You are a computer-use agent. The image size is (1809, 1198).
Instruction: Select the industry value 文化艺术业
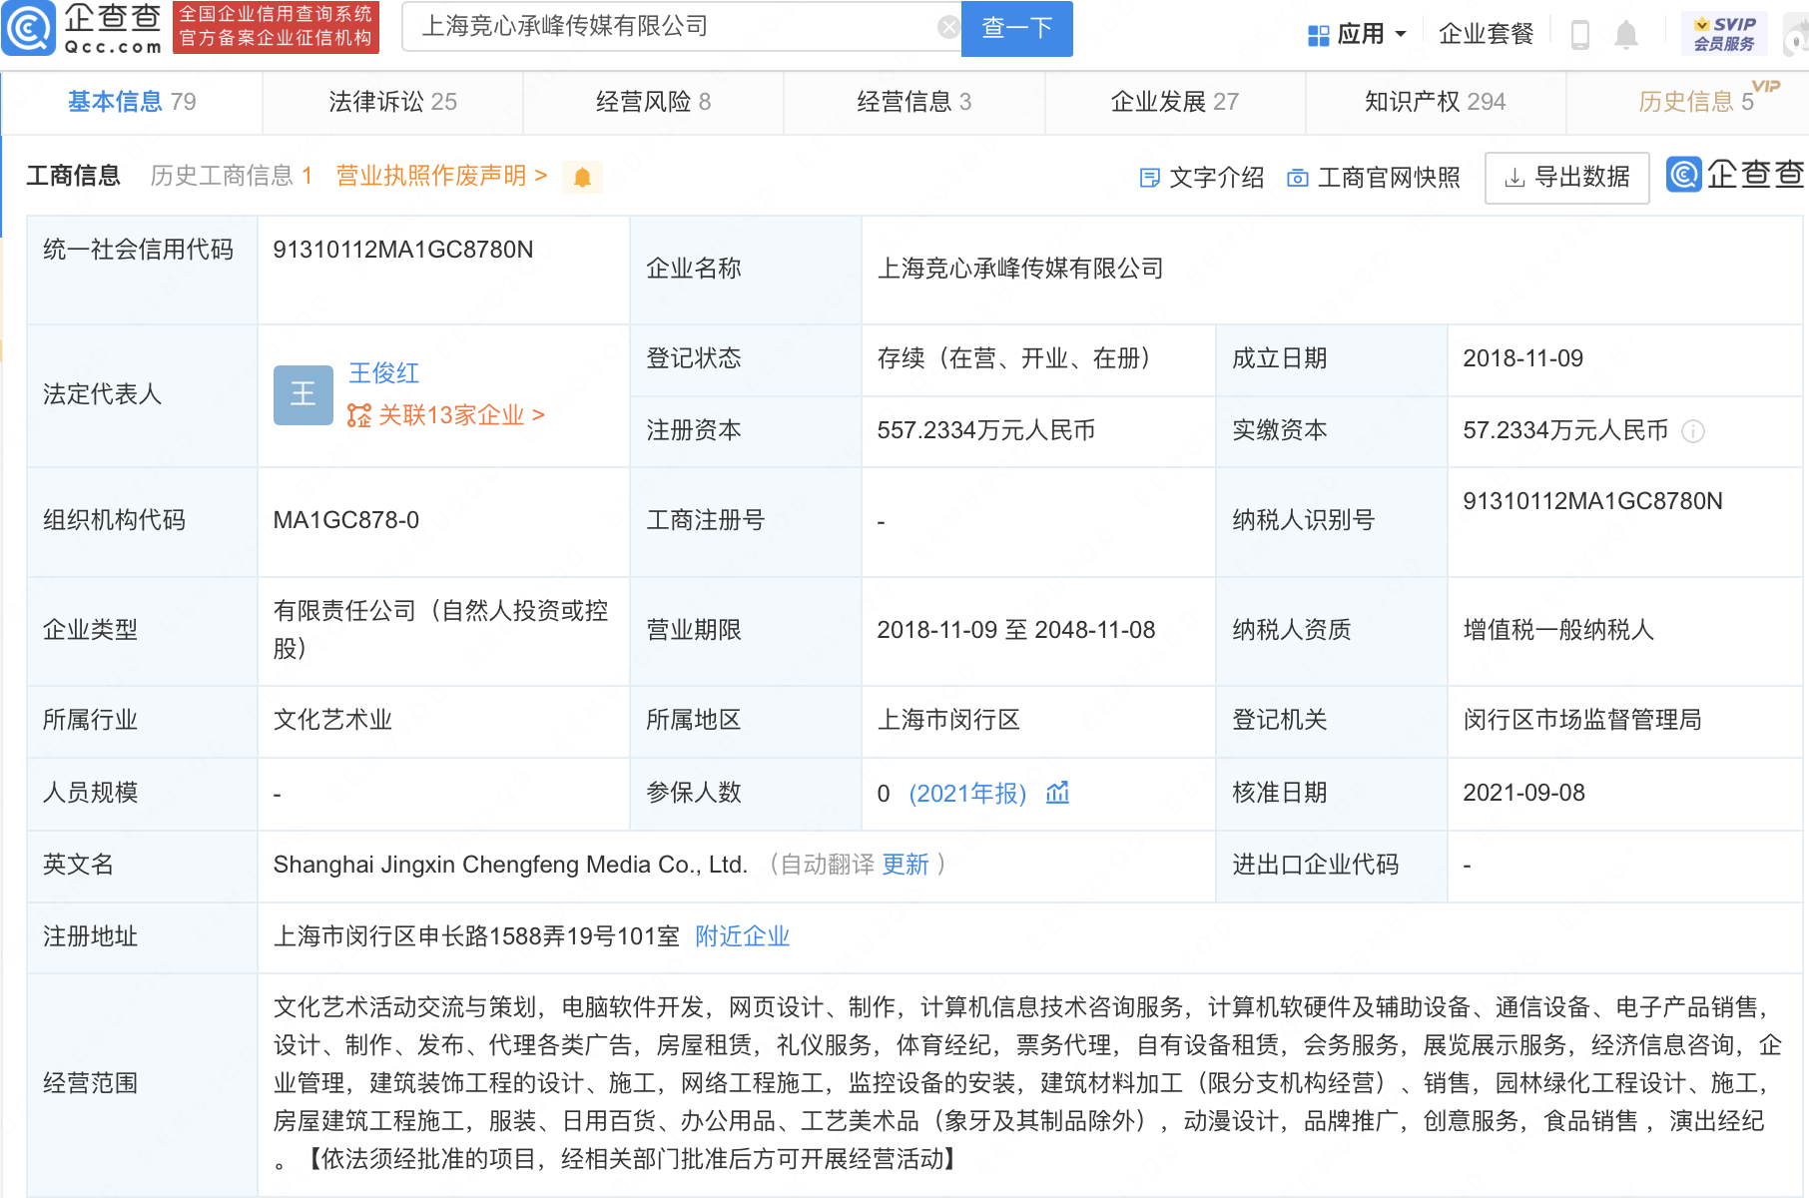coord(332,720)
